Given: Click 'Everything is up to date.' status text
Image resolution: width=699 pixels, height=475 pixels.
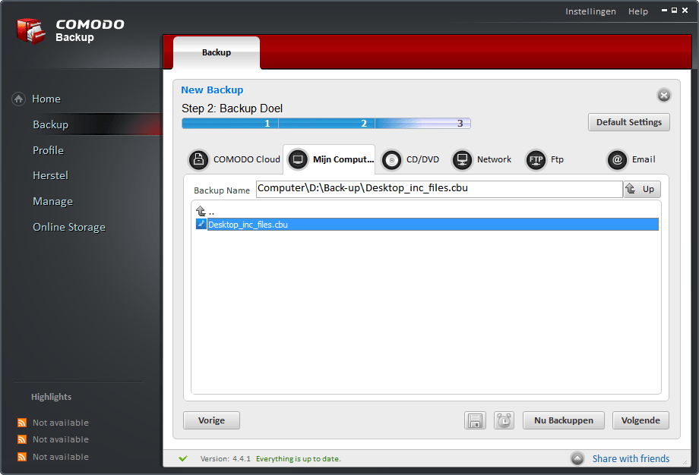Looking at the screenshot, I should pos(299,458).
